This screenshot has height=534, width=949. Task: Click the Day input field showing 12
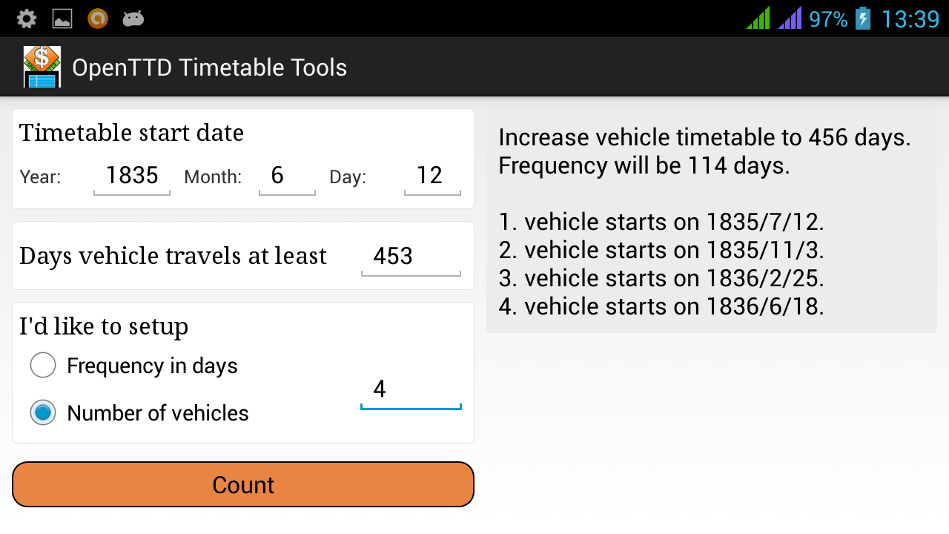pyautogui.click(x=432, y=176)
